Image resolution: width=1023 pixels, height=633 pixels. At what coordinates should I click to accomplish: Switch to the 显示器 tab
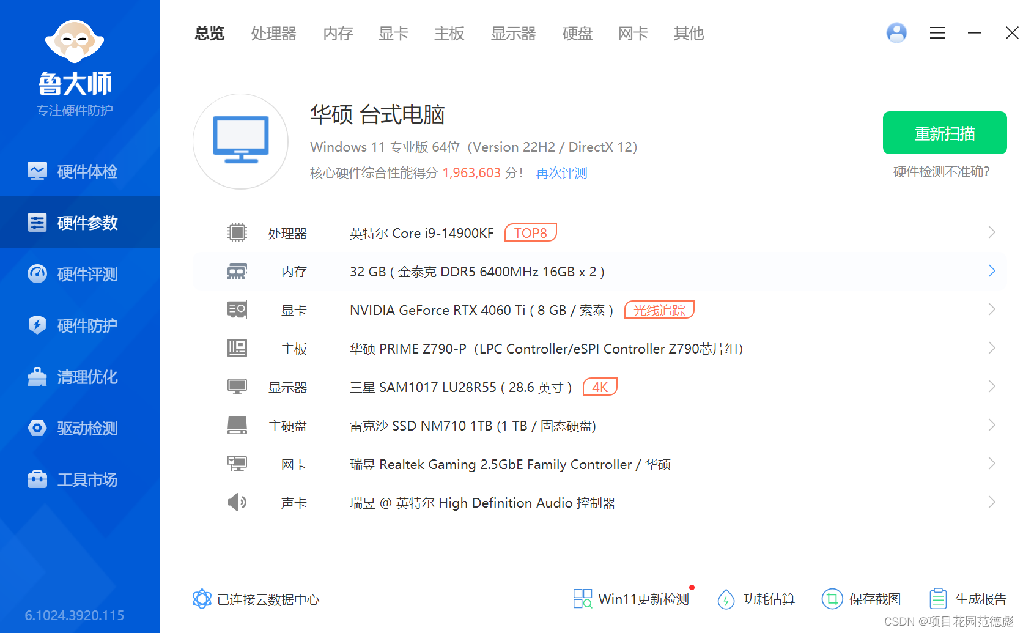click(513, 33)
